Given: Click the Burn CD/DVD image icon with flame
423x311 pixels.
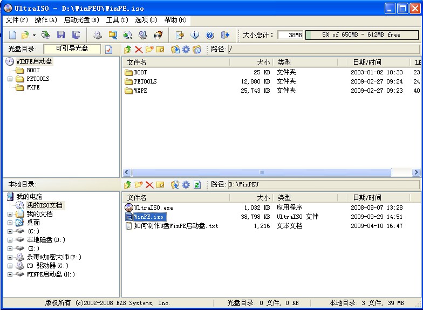Looking at the screenshot, I should [x=158, y=35].
